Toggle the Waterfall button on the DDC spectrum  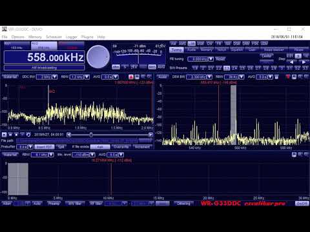10,77
